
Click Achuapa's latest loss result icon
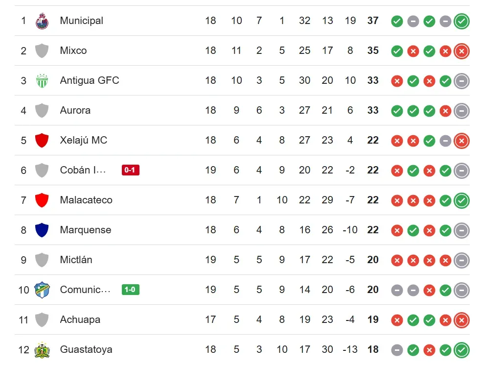[x=461, y=320]
